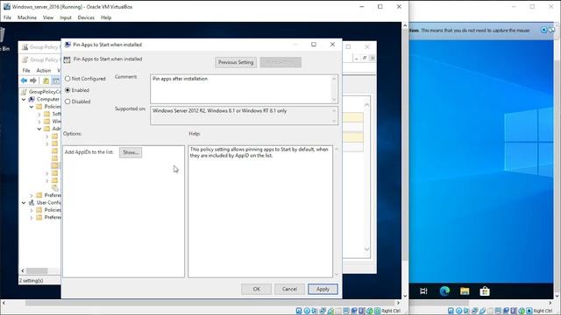The image size is (561, 315).
Task: Click the Back arrow in Group Policy toolbar
Action: click(24, 80)
